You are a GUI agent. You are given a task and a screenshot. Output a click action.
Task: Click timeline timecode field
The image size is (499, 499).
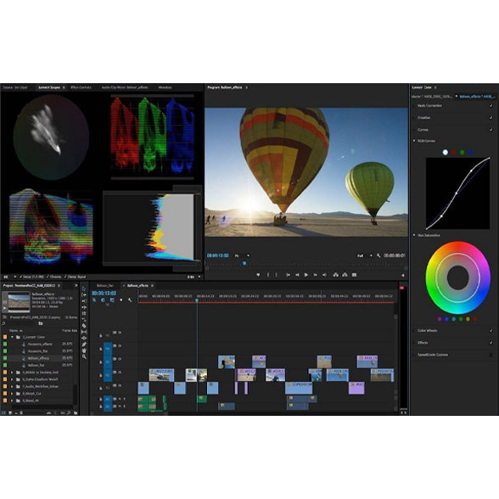click(104, 293)
